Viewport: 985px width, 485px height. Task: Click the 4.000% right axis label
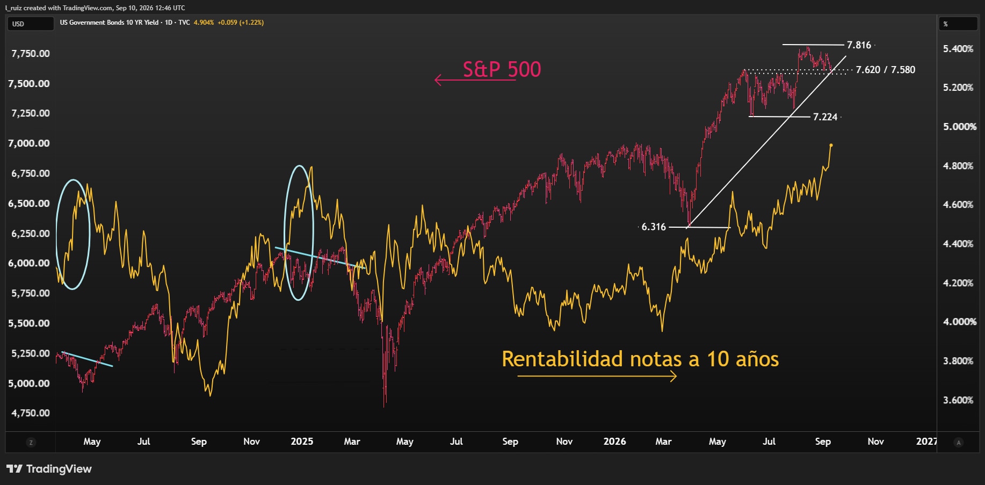960,322
